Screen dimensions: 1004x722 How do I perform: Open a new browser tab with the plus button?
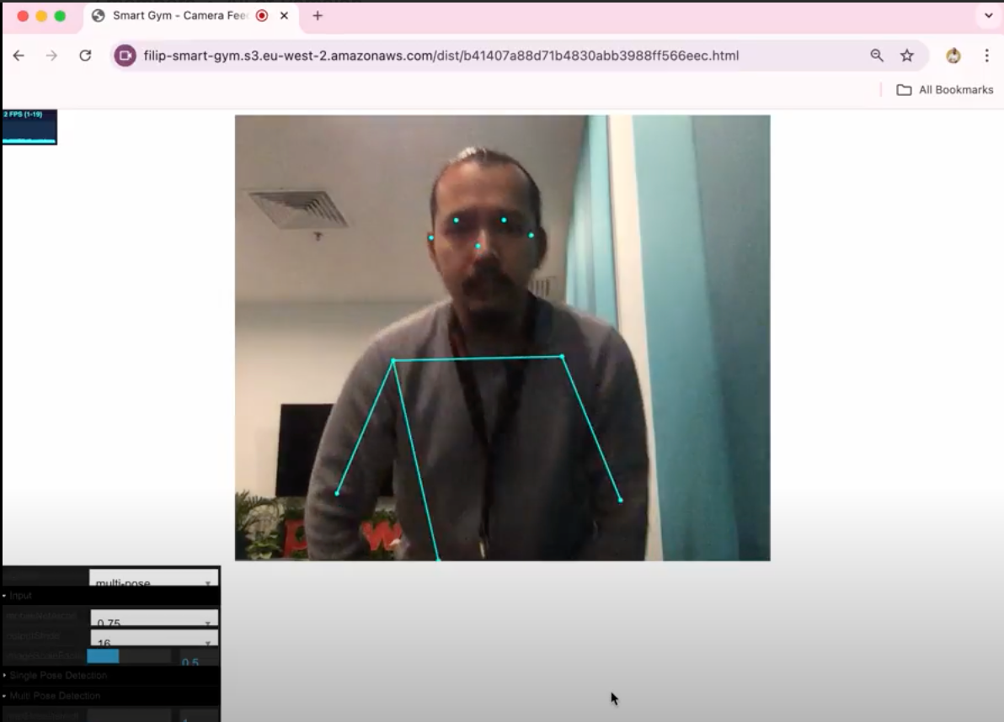tap(318, 15)
